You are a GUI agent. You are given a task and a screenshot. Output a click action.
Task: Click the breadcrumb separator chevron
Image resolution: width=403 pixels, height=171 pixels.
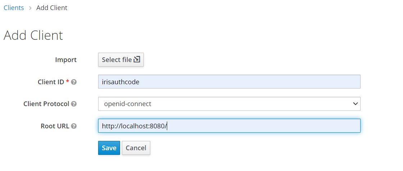click(30, 8)
